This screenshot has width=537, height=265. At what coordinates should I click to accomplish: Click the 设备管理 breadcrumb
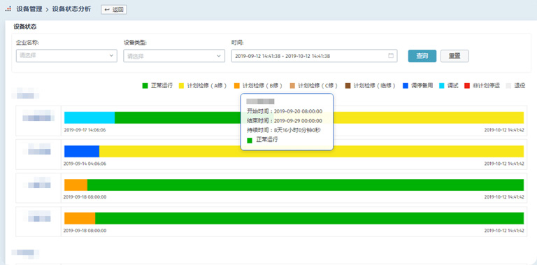click(29, 9)
